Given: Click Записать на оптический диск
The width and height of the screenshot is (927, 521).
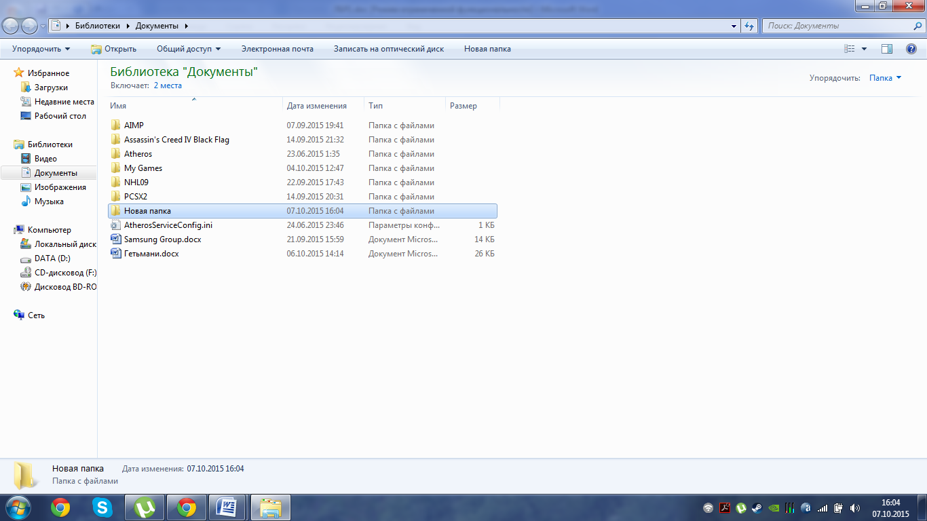Looking at the screenshot, I should click(x=389, y=49).
